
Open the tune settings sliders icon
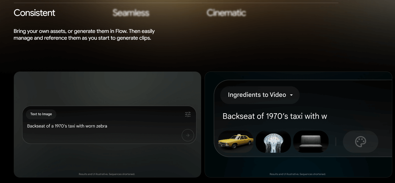188,114
